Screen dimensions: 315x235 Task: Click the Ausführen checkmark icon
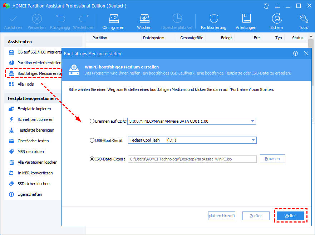pyautogui.click(x=13, y=19)
